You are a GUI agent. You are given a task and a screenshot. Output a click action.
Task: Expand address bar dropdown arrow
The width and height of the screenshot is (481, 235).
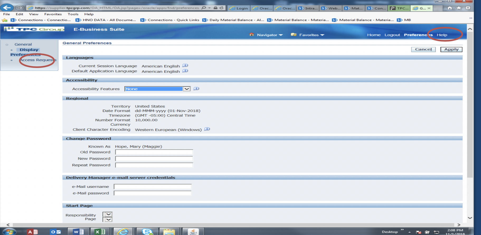coord(209,8)
